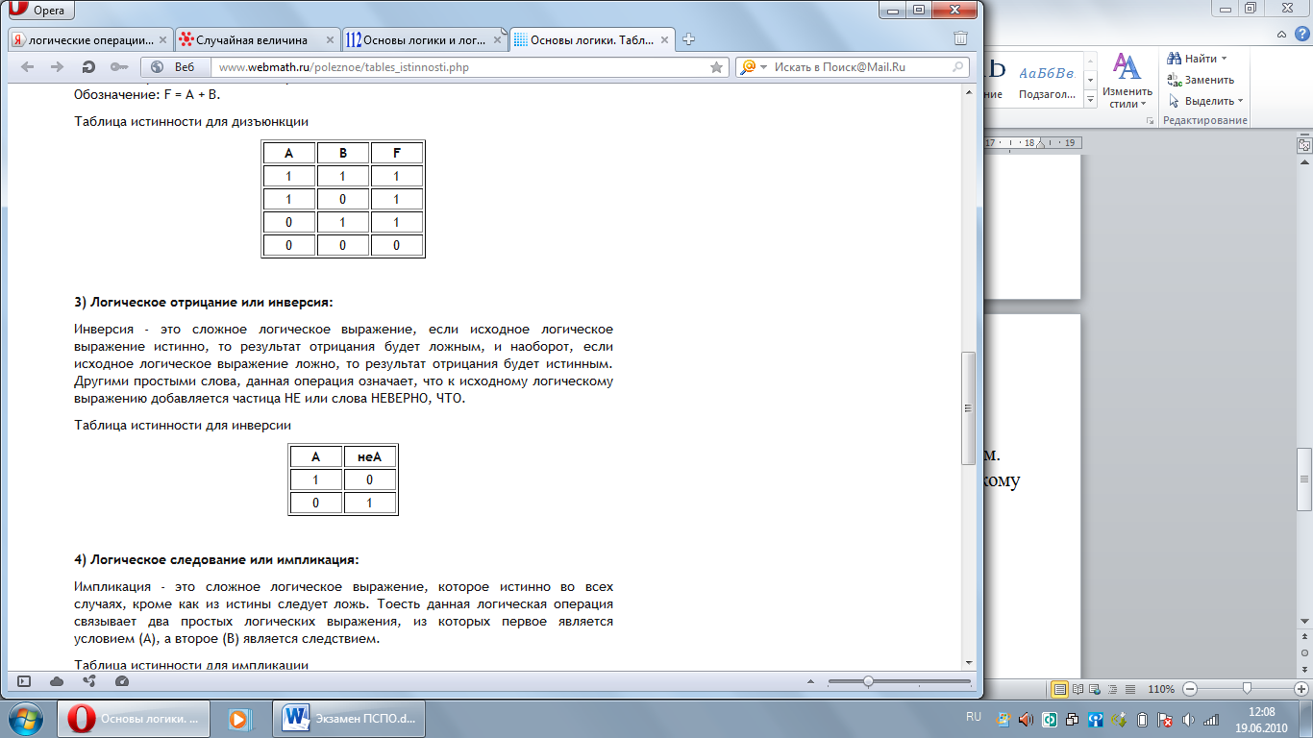Viewport: 1313px width, 738px height.
Task: Select Draft view in Word
Action: [x=1129, y=689]
